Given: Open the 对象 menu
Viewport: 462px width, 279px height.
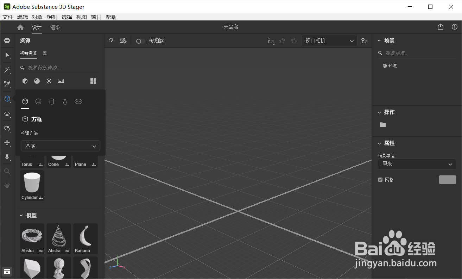Looking at the screenshot, I should (x=37, y=17).
